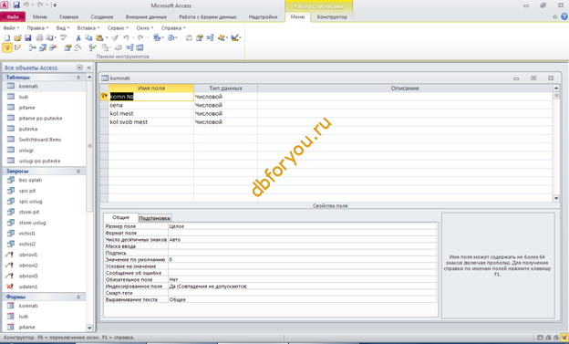This screenshot has height=344, width=569.
Task: Open the putevka table in navigation pane
Action: click(28, 129)
